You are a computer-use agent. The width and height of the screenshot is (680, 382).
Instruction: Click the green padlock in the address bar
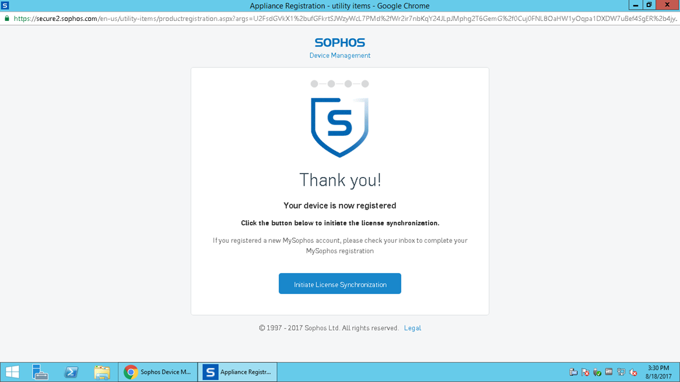click(6, 19)
